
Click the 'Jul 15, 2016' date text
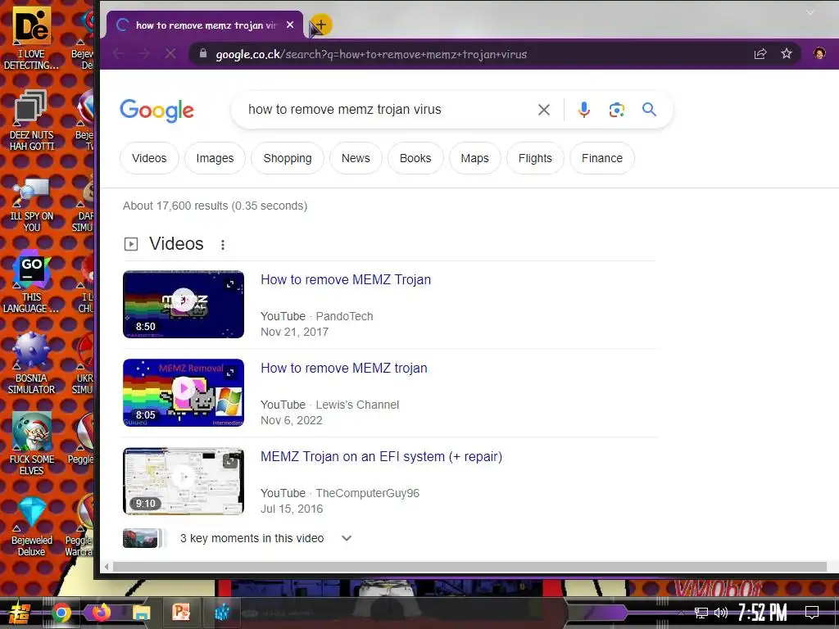point(292,509)
